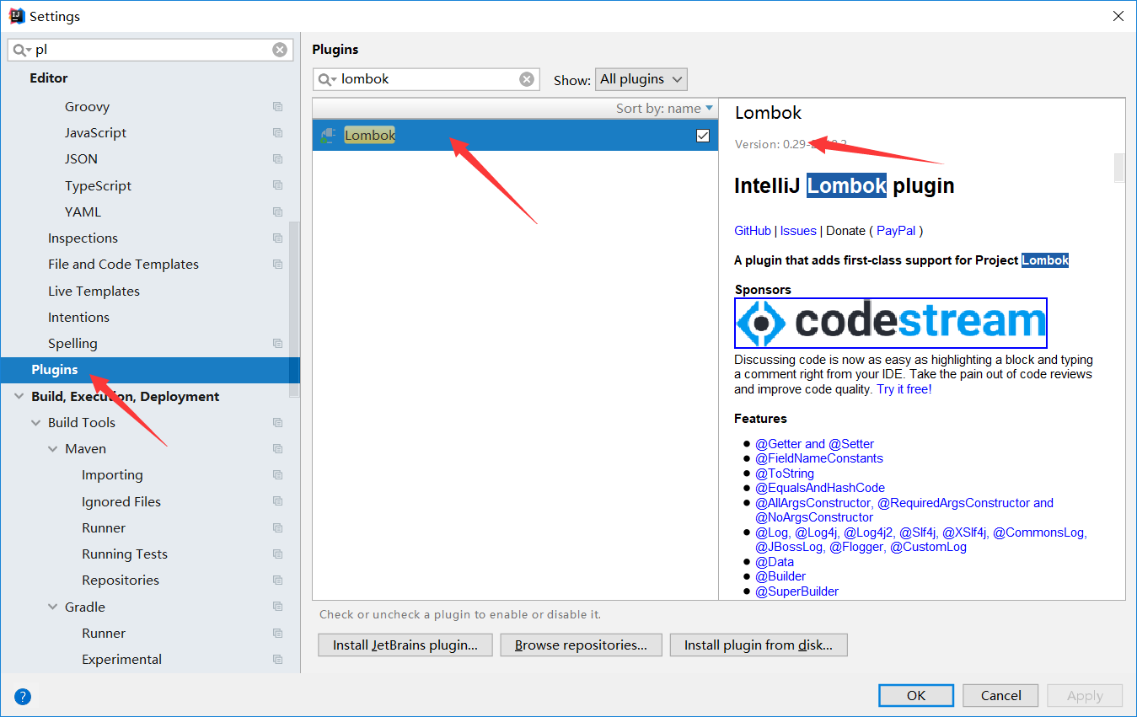Open the @EqualsAndHashCode link
The image size is (1137, 717).
820,488
